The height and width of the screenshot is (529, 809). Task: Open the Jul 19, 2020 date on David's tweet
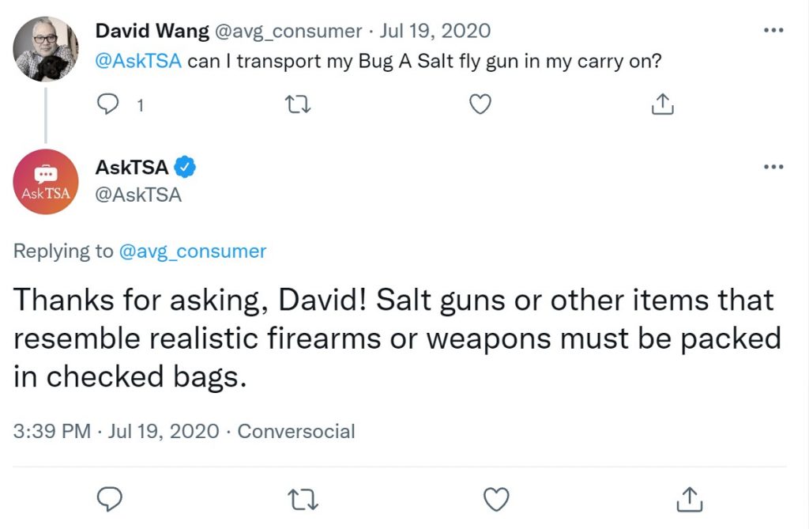click(435, 31)
